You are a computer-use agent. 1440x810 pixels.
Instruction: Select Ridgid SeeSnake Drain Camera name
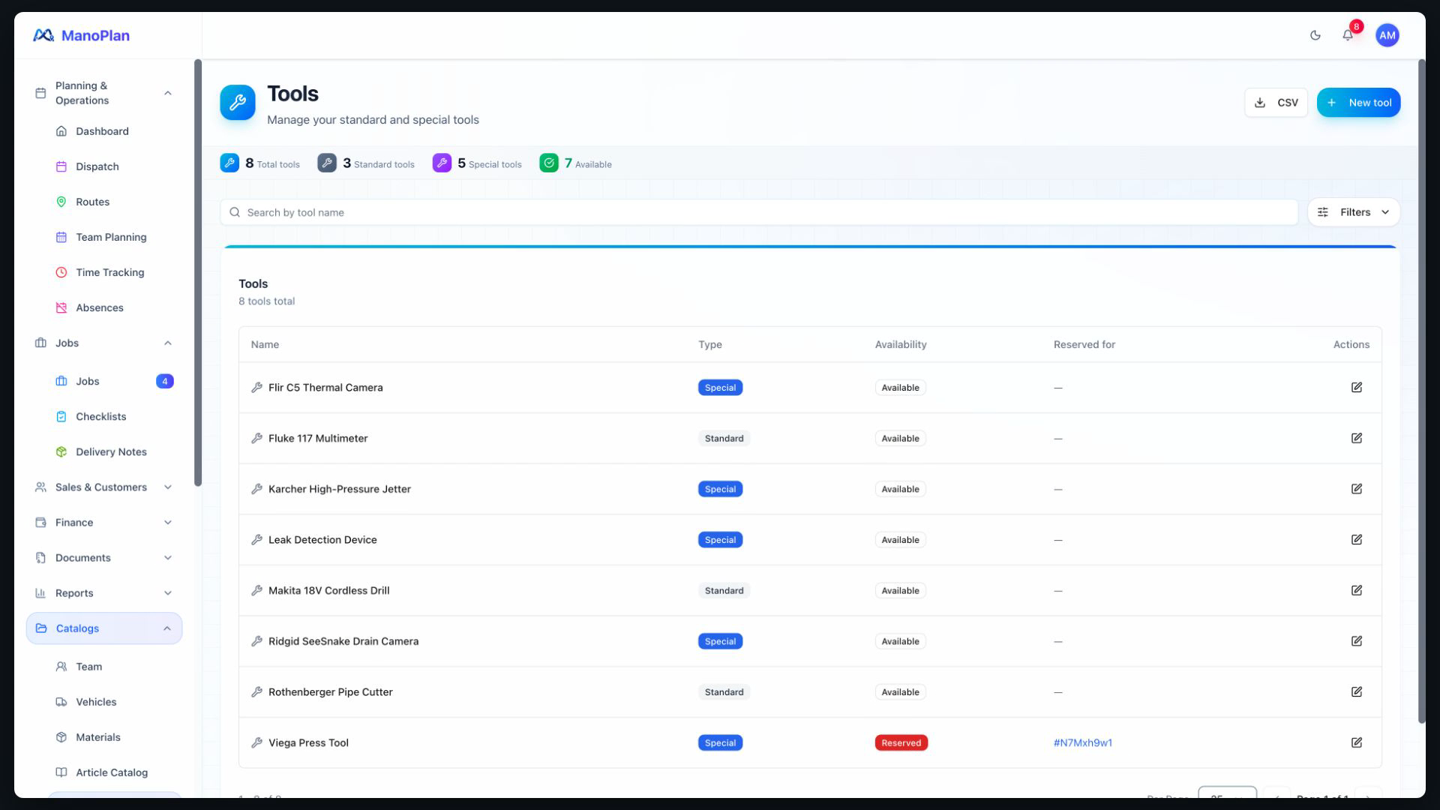[x=343, y=641]
